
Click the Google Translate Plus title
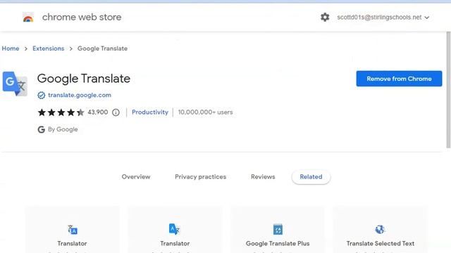tap(278, 244)
